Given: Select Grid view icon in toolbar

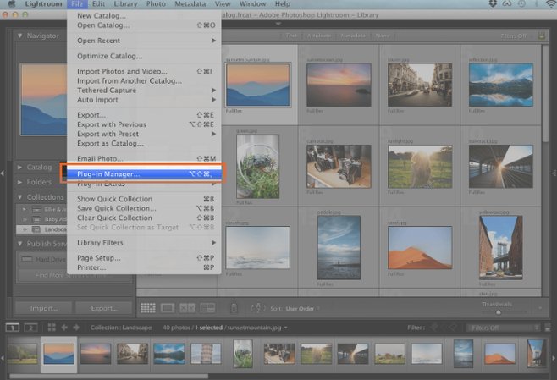Looking at the screenshot, I should (148, 308).
